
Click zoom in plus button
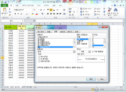coord(121,89)
